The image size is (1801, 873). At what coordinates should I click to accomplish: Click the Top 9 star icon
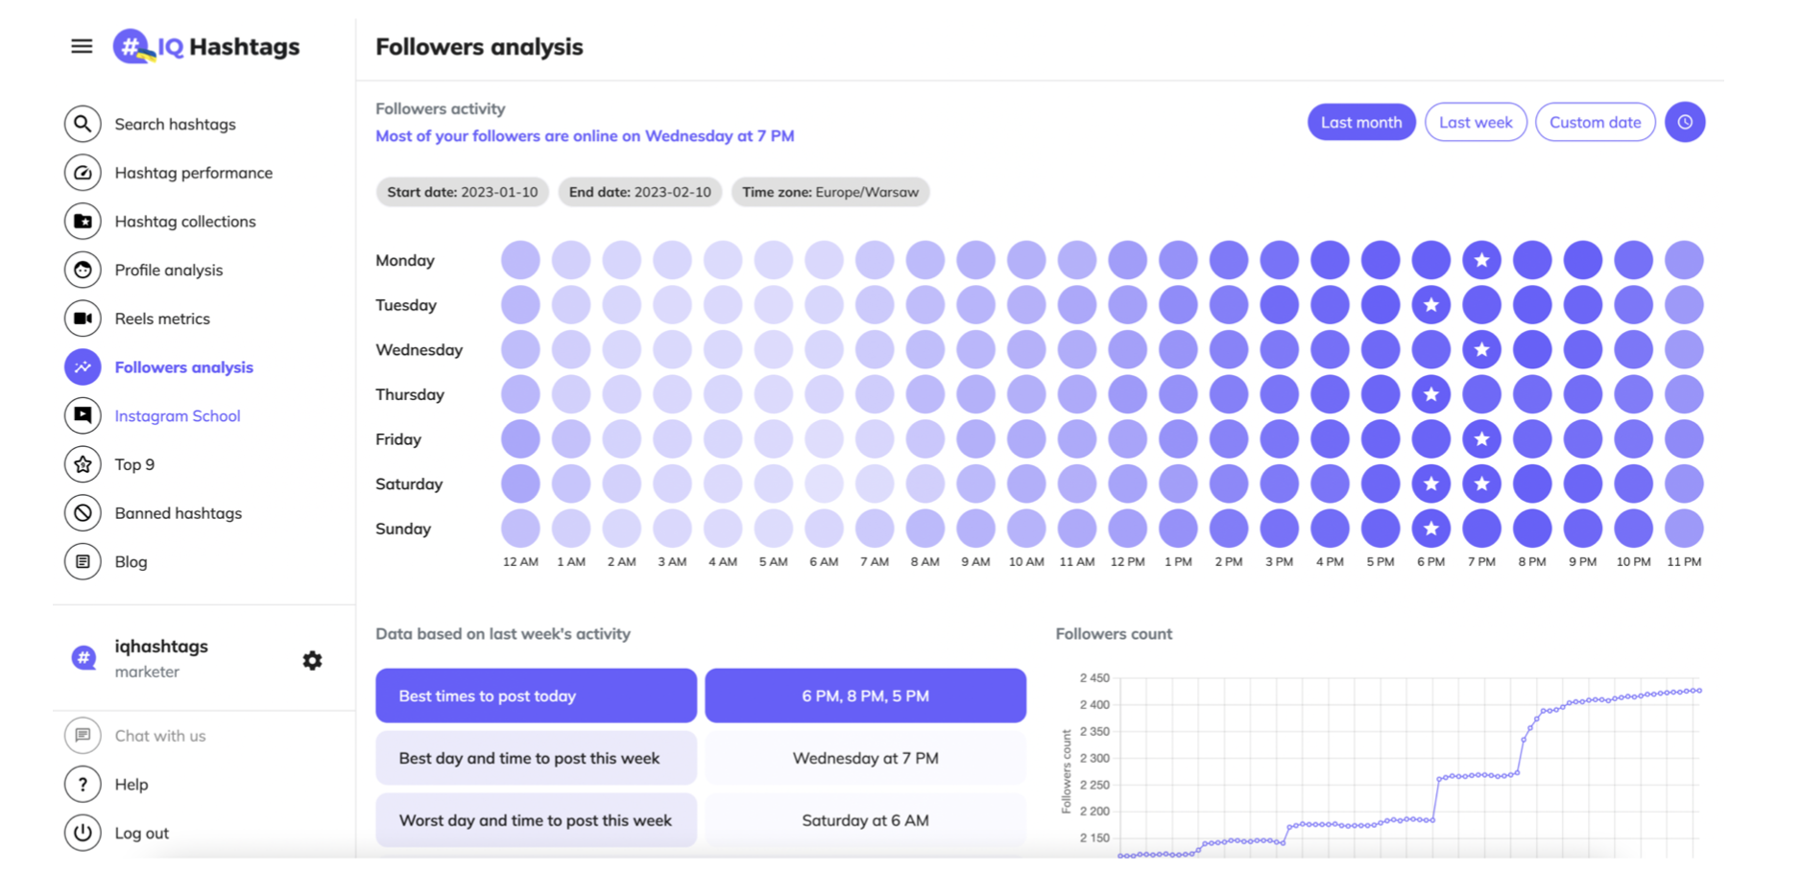pos(83,464)
